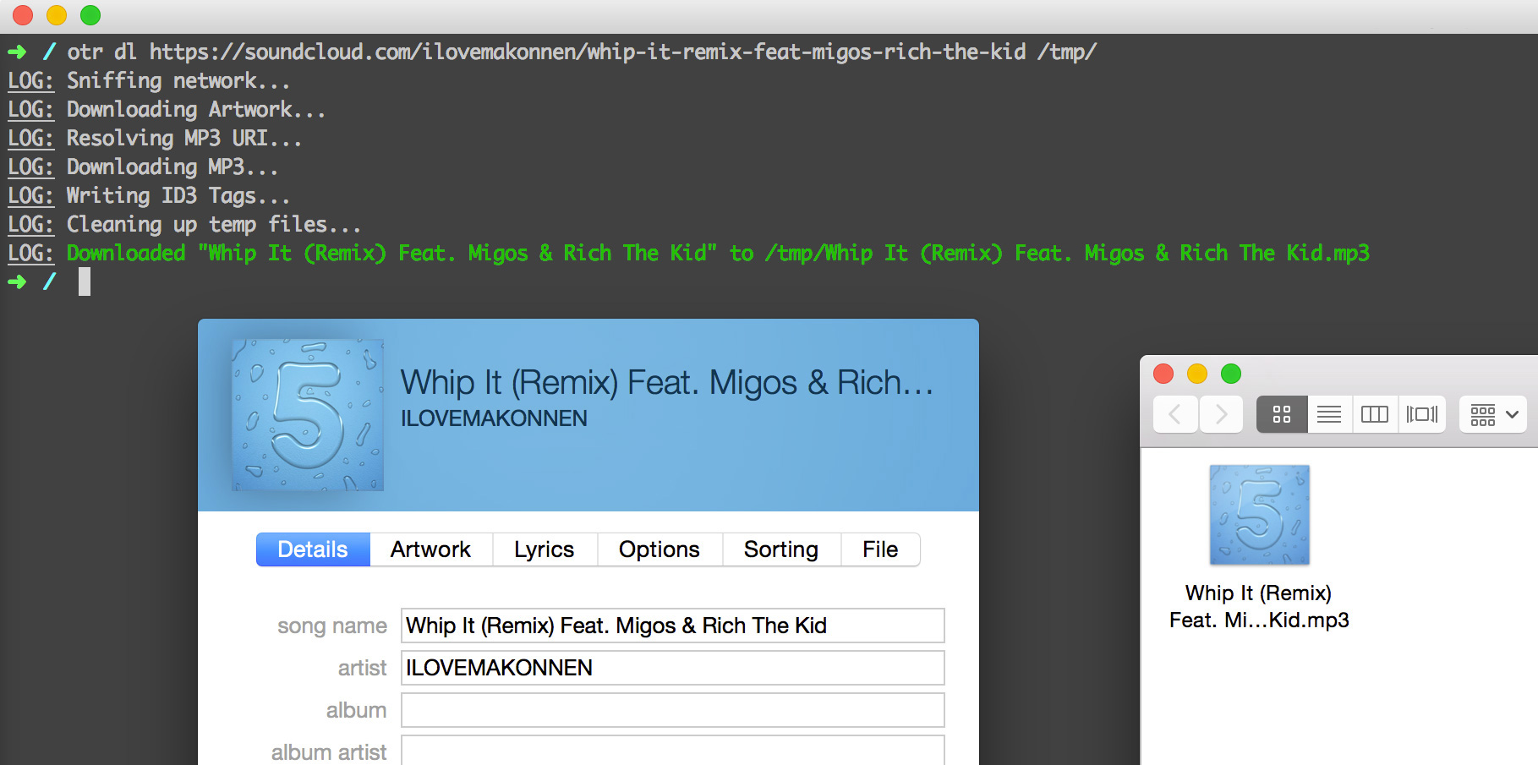Click ILOVEMAKONNEN artist name in header

click(494, 418)
